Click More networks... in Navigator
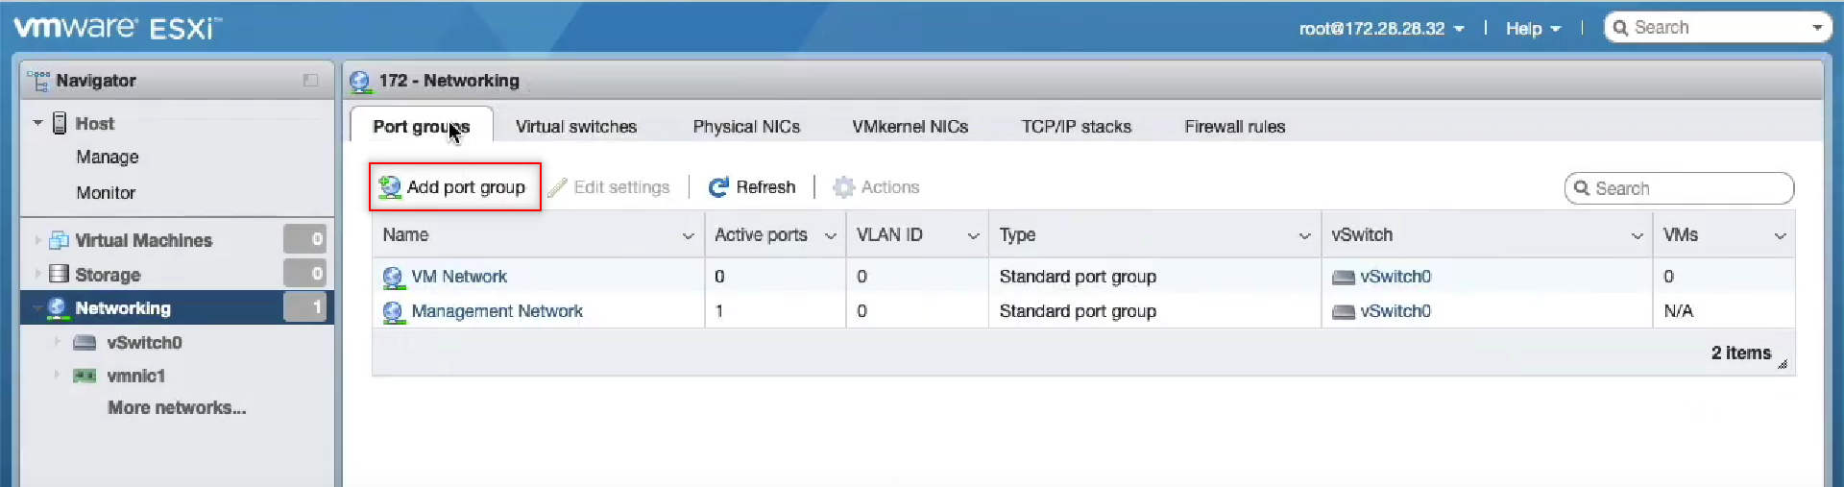Image resolution: width=1844 pixels, height=487 pixels. (177, 407)
